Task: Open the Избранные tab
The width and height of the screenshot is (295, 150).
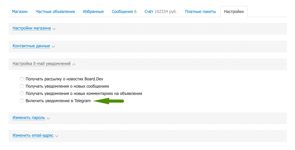Action: (93, 11)
